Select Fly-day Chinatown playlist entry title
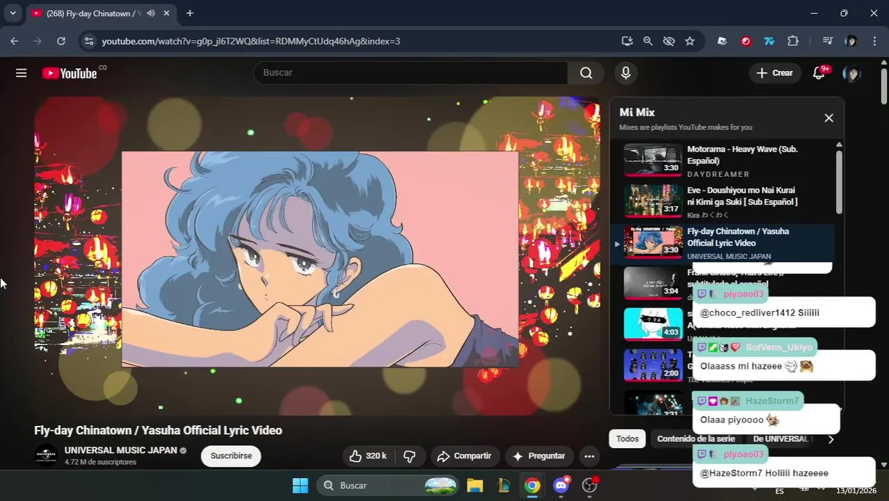Viewport: 889px width, 501px height. (x=737, y=237)
